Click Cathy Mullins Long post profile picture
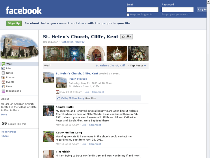 coord(48,136)
